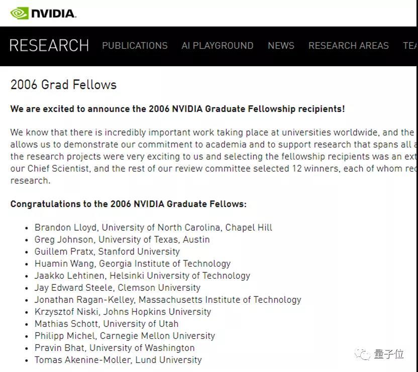The image size is (418, 372).
Task: Click Philipp Michel, Carnegie Mellon entry
Action: point(125,336)
